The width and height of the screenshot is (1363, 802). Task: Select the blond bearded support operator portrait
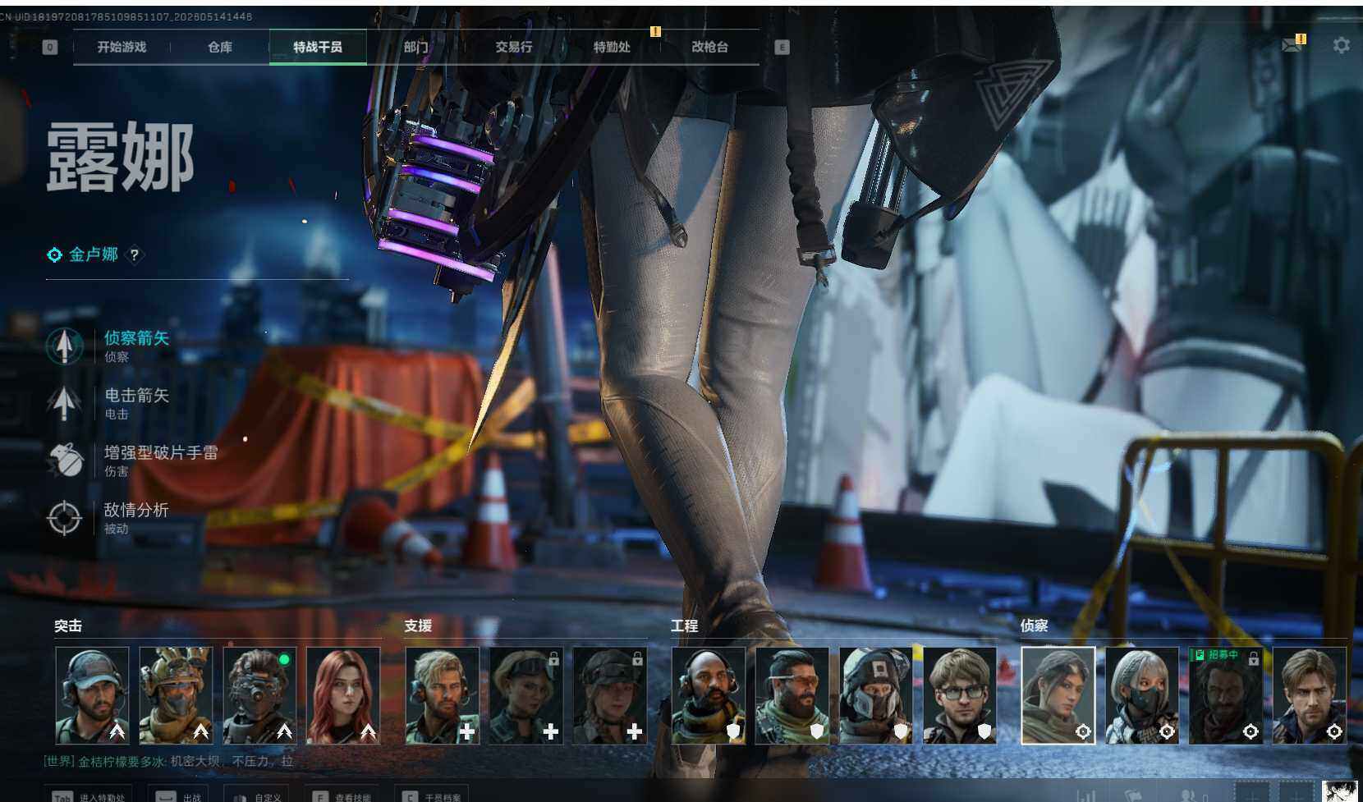[x=442, y=695]
